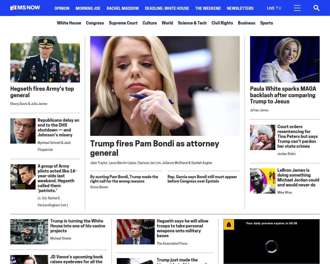
Task: Open Tina Peters resentencing article
Action: click(x=298, y=136)
